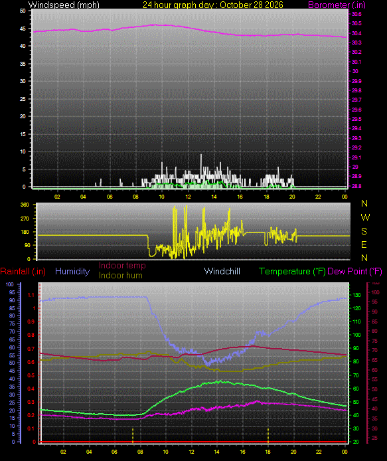The height and width of the screenshot is (461, 387).
Task: Click the '45' windspeed axis value
Action: (x=23, y=29)
